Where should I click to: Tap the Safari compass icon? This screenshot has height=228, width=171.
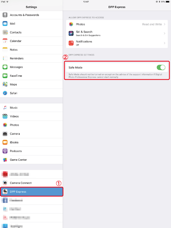[x=5, y=93]
